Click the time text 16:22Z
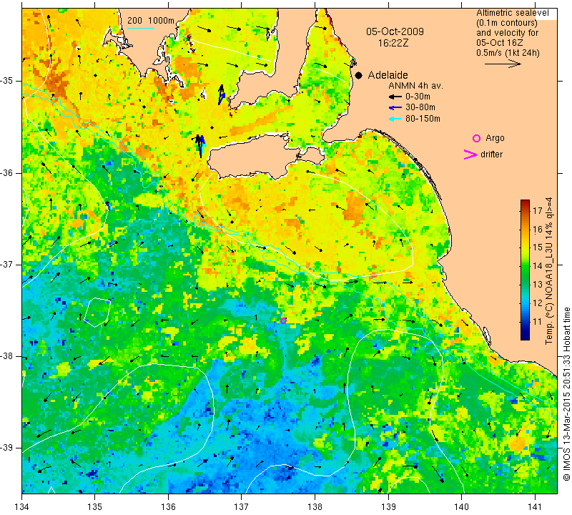The height and width of the screenshot is (515, 572). (x=393, y=43)
